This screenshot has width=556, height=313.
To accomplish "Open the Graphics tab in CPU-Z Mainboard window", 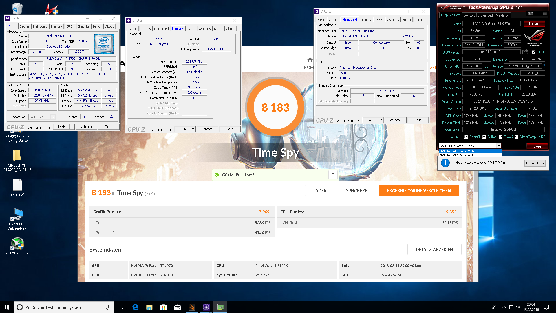I will [393, 20].
